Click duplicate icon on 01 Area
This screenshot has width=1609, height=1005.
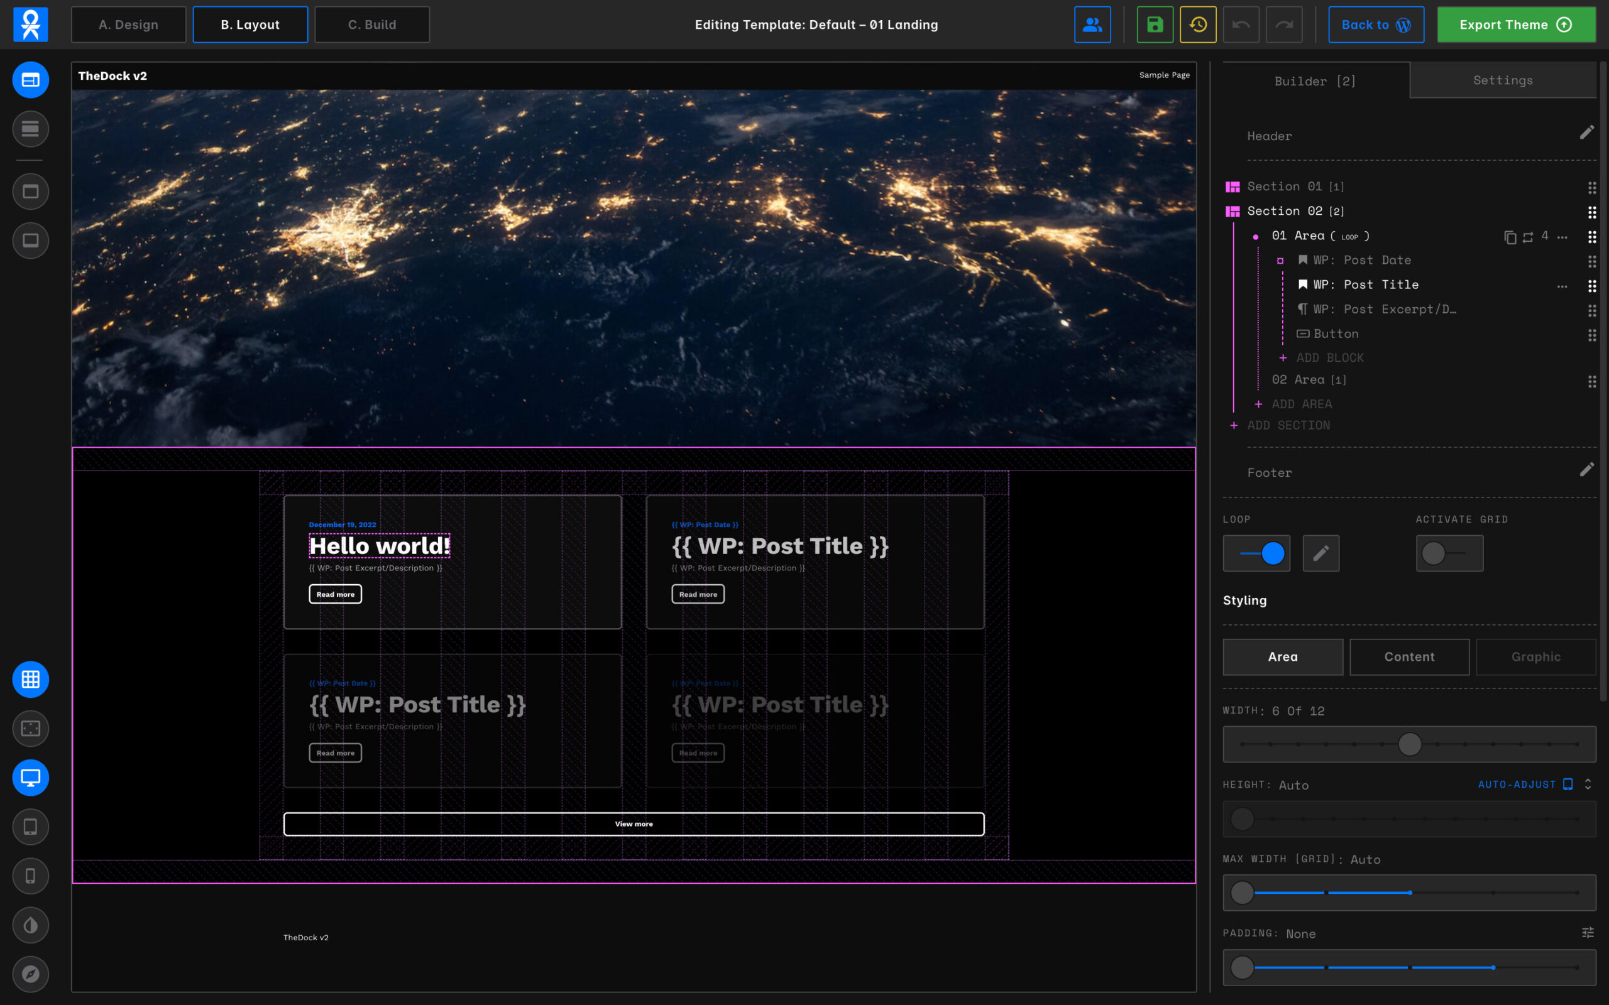click(1509, 237)
